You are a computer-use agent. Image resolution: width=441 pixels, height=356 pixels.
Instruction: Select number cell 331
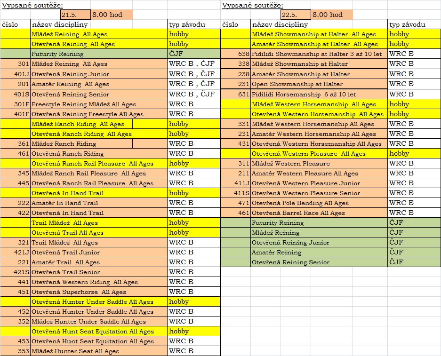tap(236, 124)
